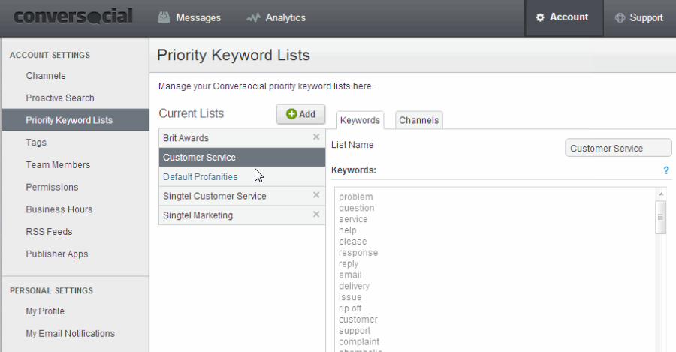Open Team Members settings
676x352 pixels.
pos(58,165)
